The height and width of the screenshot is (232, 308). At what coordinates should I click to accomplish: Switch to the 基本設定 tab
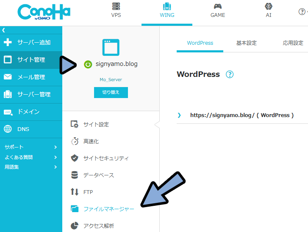pyautogui.click(x=246, y=43)
